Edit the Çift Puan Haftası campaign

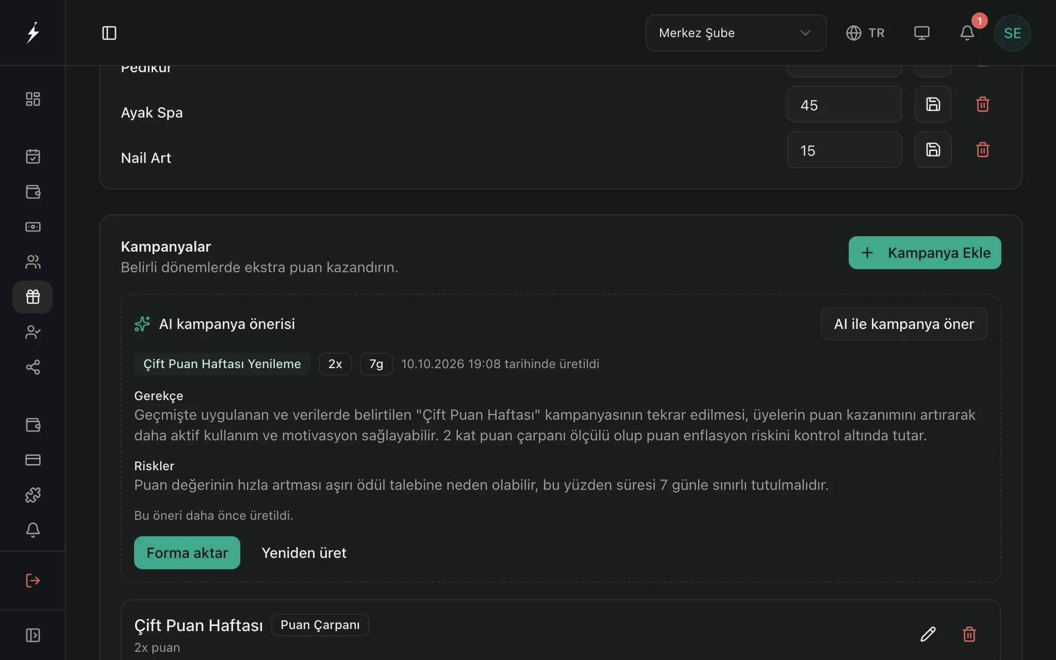click(x=928, y=634)
